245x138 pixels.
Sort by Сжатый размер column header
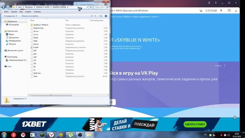[96, 20]
